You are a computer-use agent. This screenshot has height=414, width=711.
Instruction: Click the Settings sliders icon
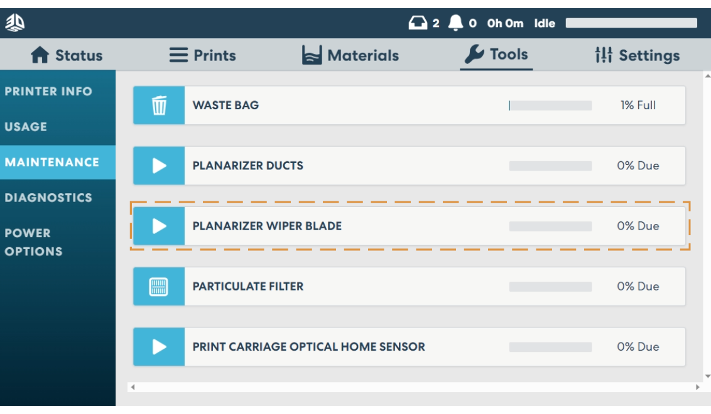(x=605, y=55)
